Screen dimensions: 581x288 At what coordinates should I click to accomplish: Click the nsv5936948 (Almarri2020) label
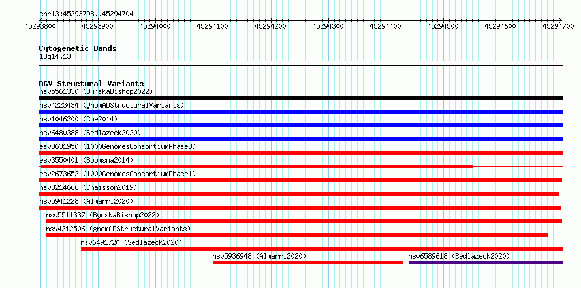point(259,256)
